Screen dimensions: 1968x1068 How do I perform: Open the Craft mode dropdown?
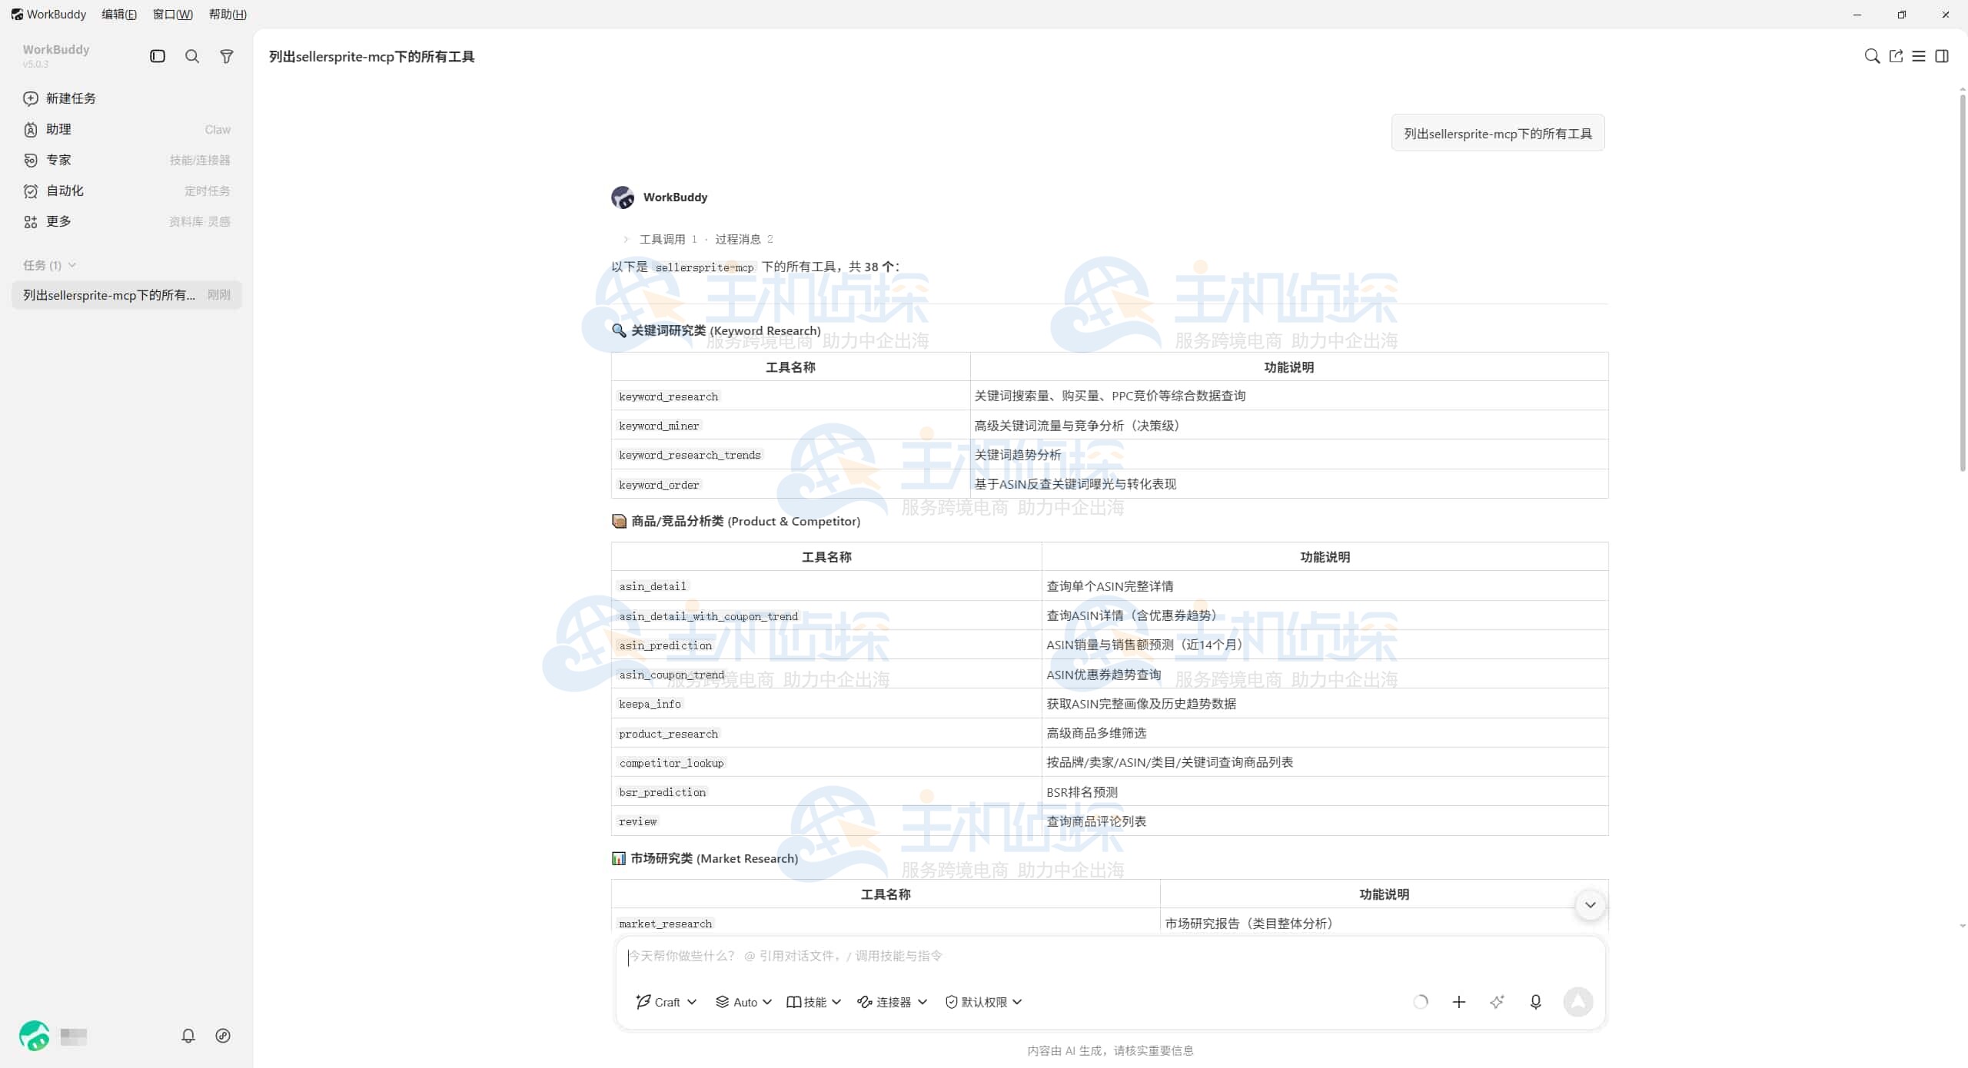[x=667, y=1002]
